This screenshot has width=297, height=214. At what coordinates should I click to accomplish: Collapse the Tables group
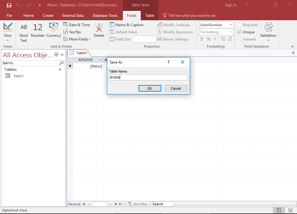click(60, 69)
